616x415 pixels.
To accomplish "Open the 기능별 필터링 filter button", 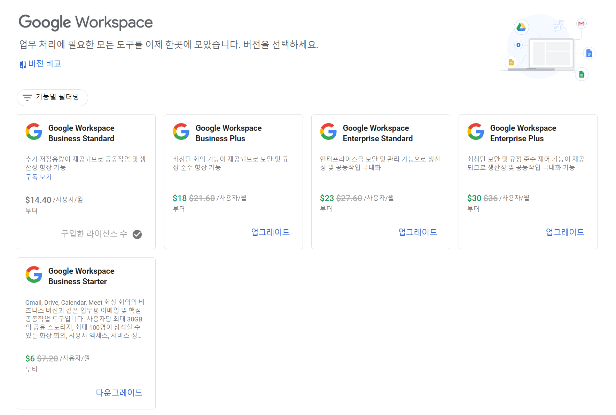I will [x=52, y=97].
